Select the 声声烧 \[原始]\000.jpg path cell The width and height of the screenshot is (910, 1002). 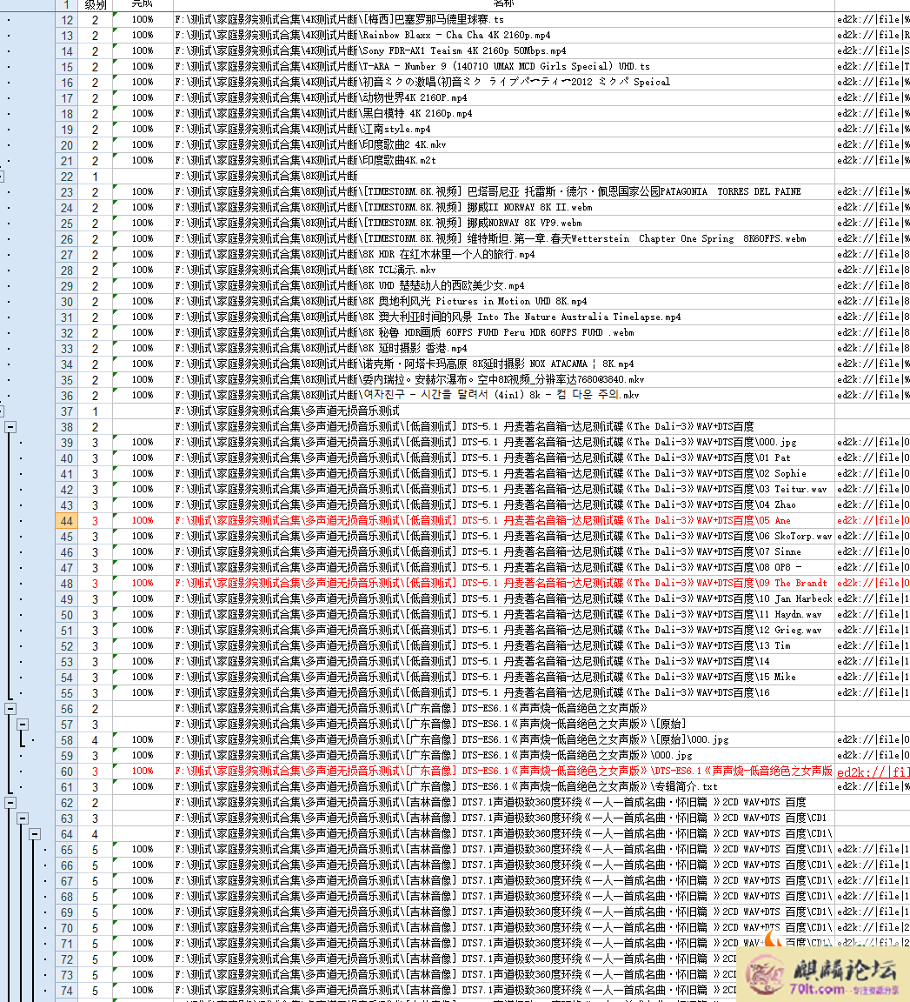504,740
